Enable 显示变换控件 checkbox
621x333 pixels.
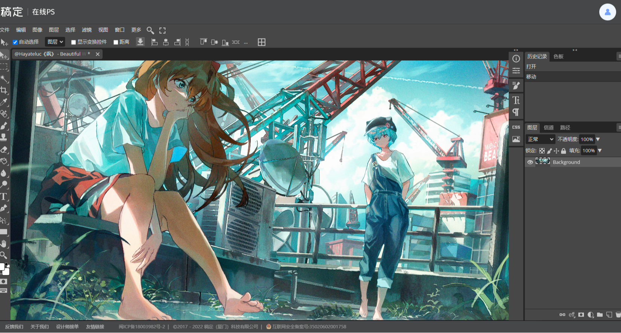74,42
